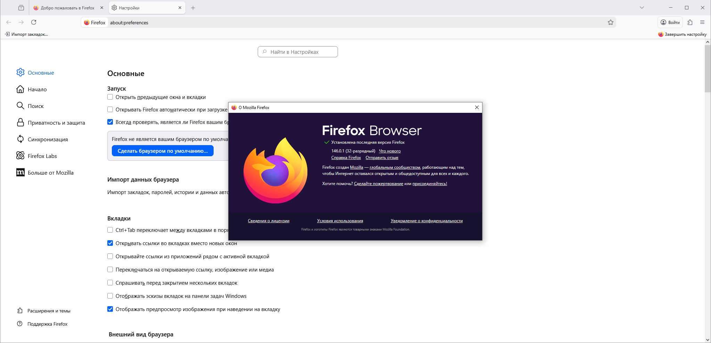Select the Настройки tab
Screen dimensions: 711x343
click(x=147, y=8)
